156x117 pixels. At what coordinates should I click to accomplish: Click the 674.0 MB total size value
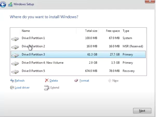91,71
